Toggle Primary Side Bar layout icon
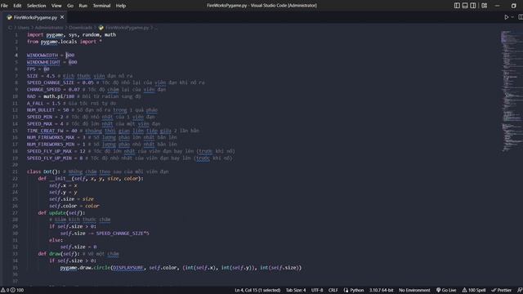Screen dimensions: 523x294 coord(457,6)
